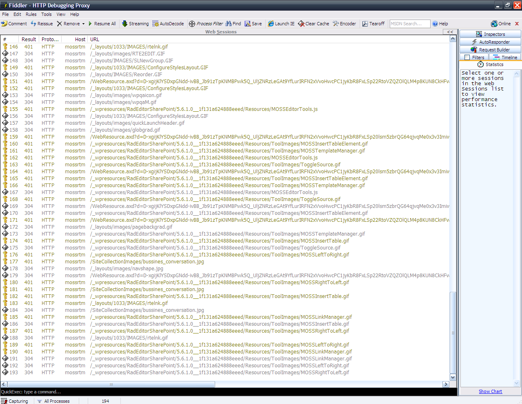Open the Help menu
Viewport: 522px width, 404px height.
coord(75,14)
